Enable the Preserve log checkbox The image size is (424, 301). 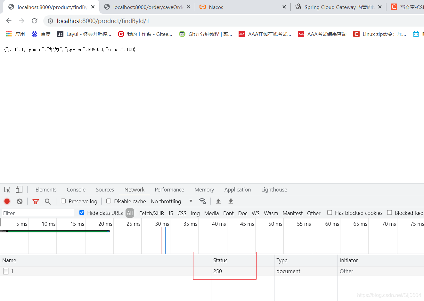[x=63, y=201]
